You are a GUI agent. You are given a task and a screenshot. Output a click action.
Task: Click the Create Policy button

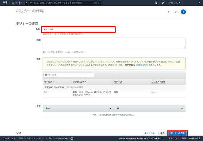177,133
